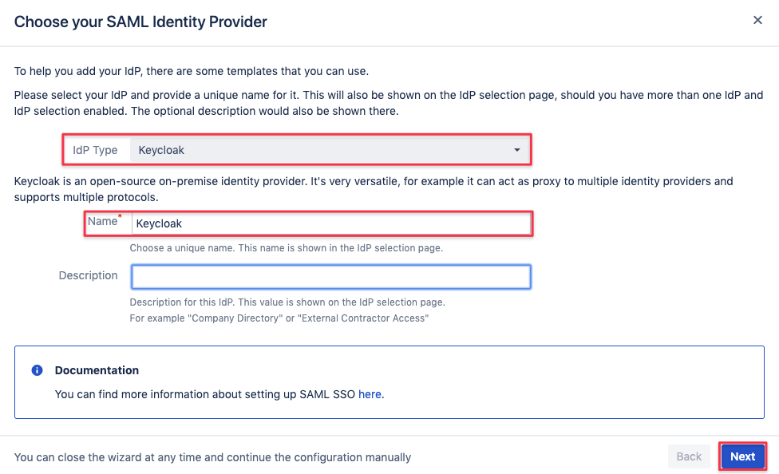Go to the next wizard step
Viewport: 779px width, 474px height.
click(x=742, y=456)
